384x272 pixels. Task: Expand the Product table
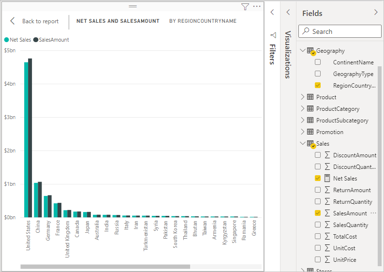[303, 97]
